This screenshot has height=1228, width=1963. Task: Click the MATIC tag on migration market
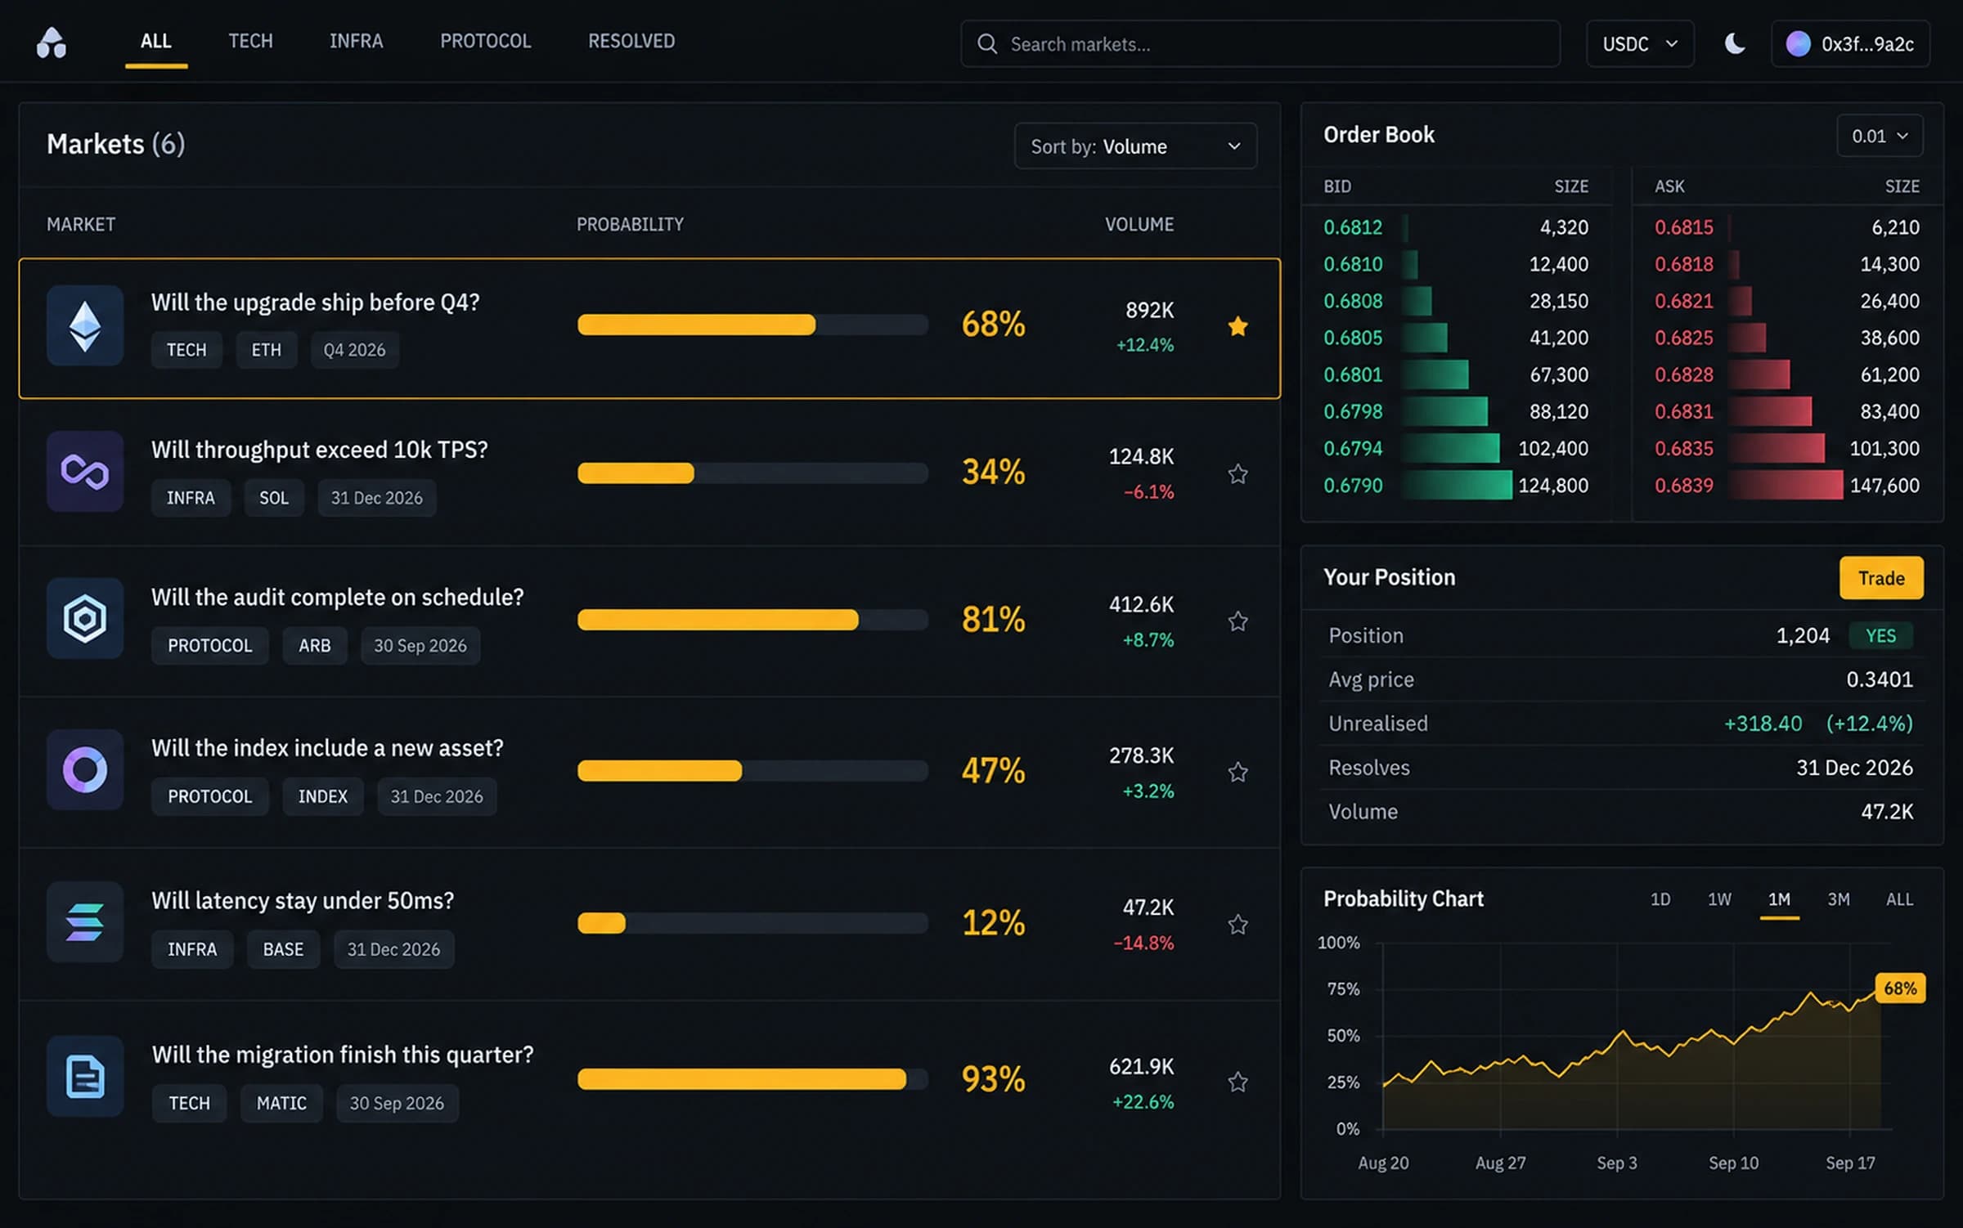tap(281, 1104)
